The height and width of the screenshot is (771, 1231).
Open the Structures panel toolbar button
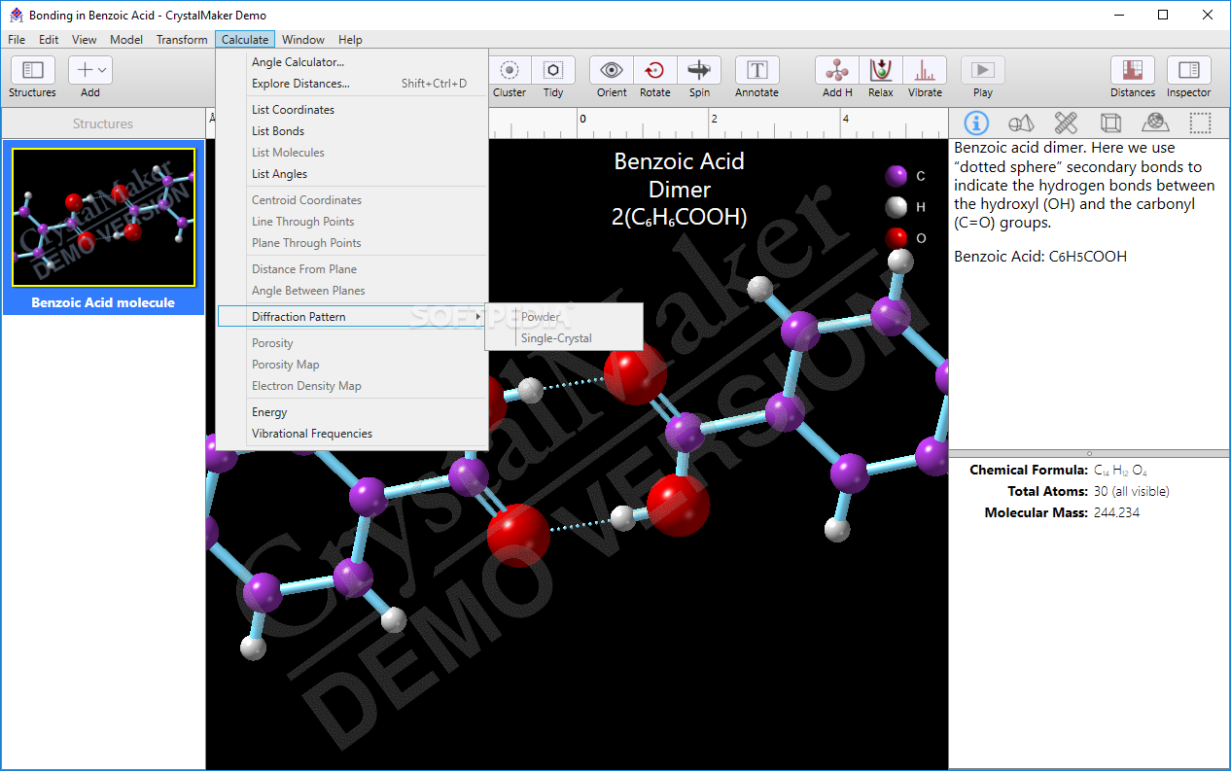(32, 71)
